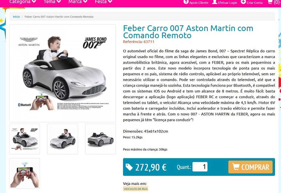
Task: Click the Feber Carro 007 Aston Martin title
Action: click(188, 32)
